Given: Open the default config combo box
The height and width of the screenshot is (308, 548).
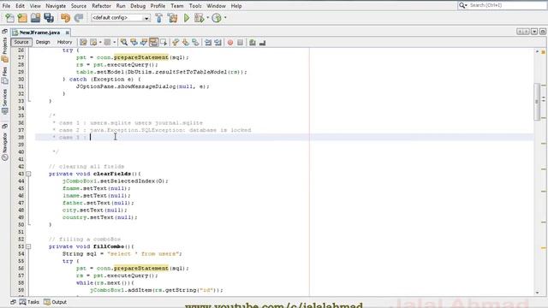Looking at the screenshot, I should 121,17.
